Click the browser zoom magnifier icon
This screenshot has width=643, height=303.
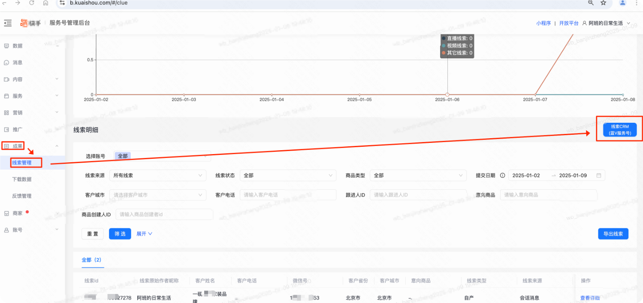[x=591, y=3]
